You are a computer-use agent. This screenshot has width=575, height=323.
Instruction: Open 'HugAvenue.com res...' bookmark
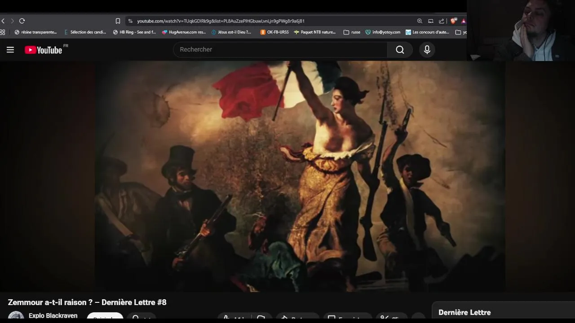[x=184, y=32]
